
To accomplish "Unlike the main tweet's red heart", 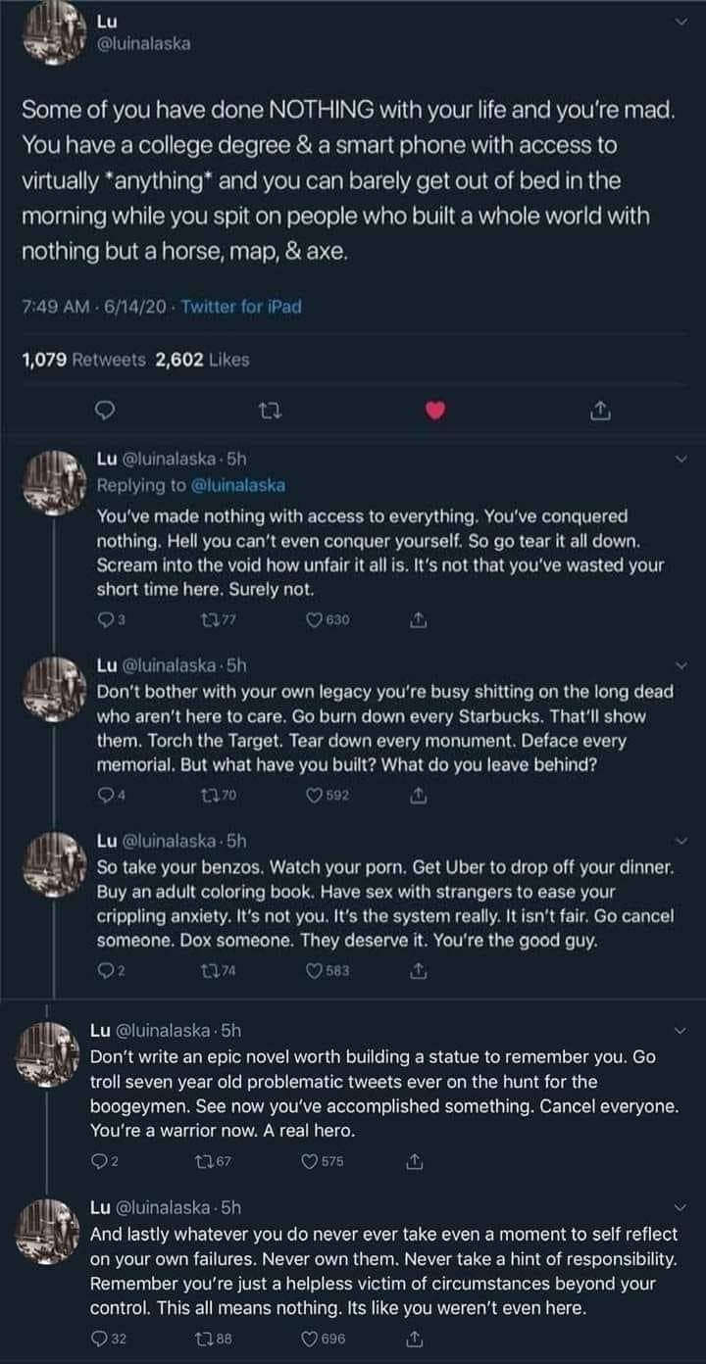I will 435,413.
